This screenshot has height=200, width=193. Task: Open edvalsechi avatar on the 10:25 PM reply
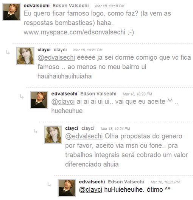(x=67, y=188)
